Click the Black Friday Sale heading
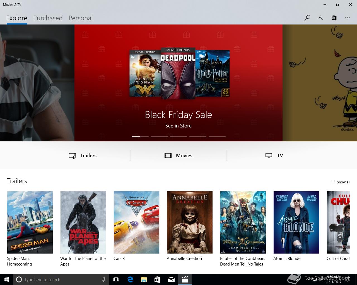Viewport: 357px width, 285px height. [178, 115]
